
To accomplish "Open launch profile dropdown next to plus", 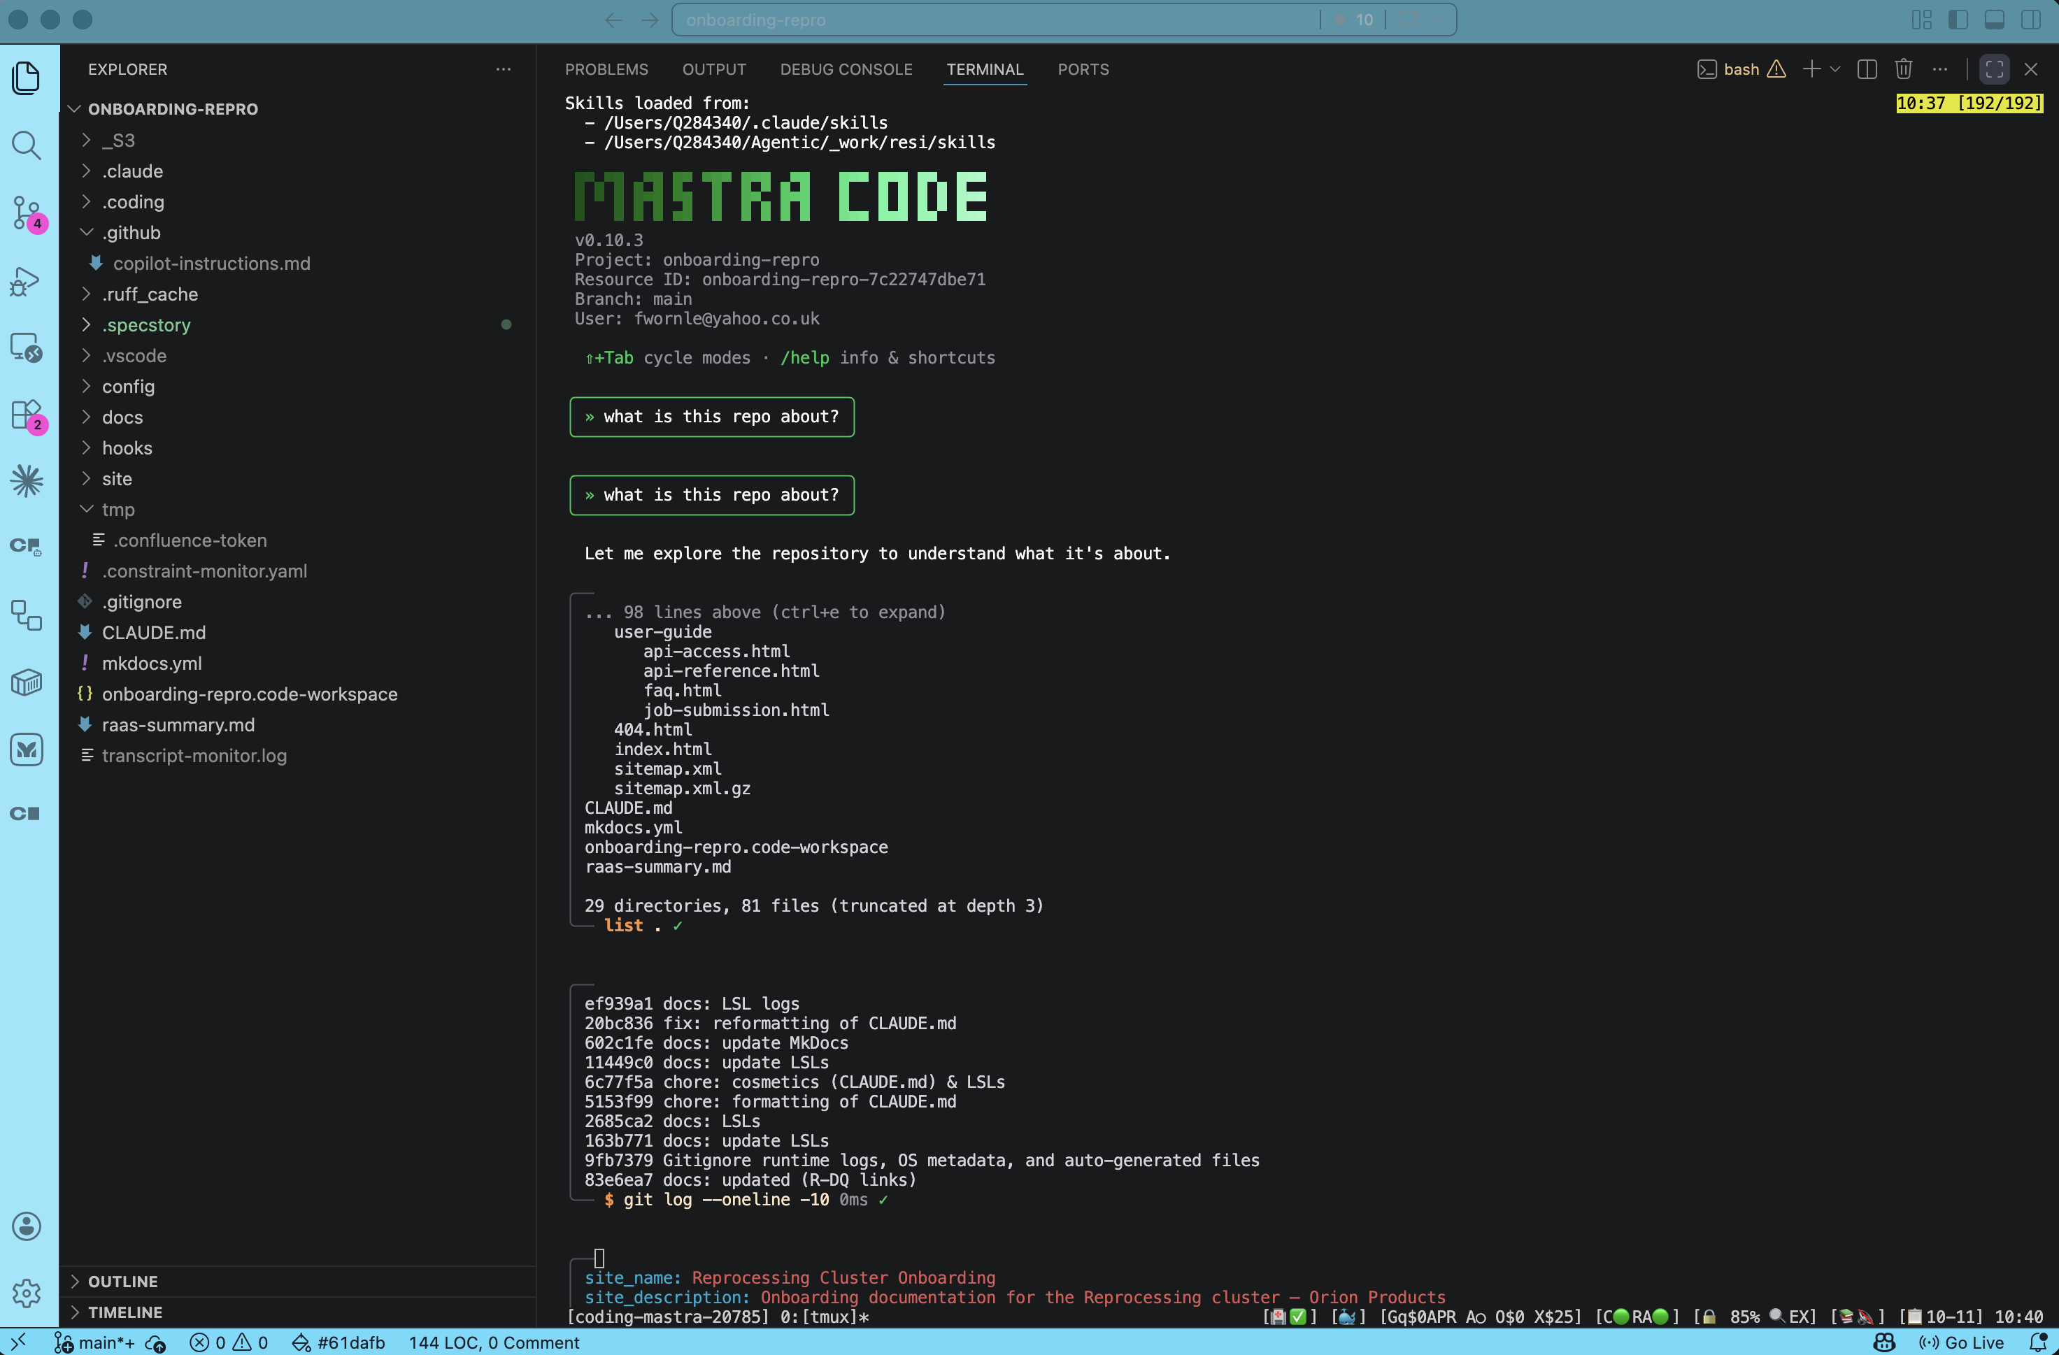I will (x=1835, y=69).
